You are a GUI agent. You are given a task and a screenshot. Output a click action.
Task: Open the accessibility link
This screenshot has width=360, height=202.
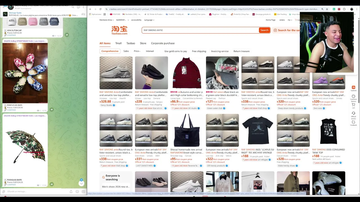136,20
